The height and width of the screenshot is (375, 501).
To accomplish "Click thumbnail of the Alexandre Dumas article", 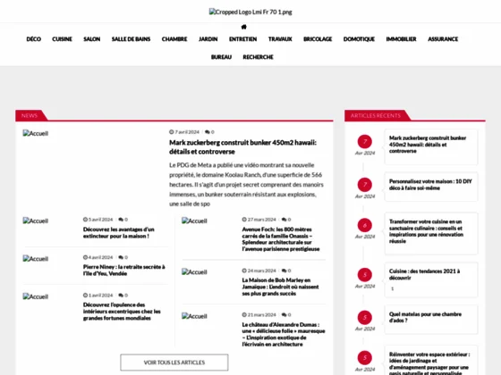I will coord(195,316).
